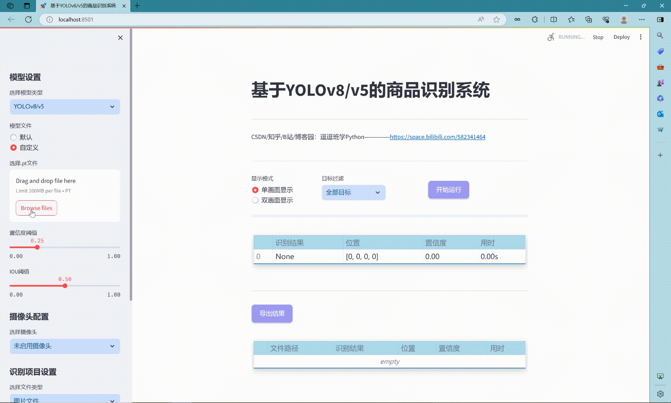Add this page to favorites star
671x403 pixels.
pyautogui.click(x=496, y=19)
